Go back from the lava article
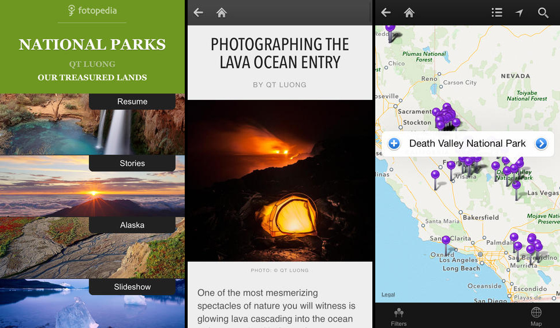Viewport: 560px width, 328px height. [x=198, y=13]
